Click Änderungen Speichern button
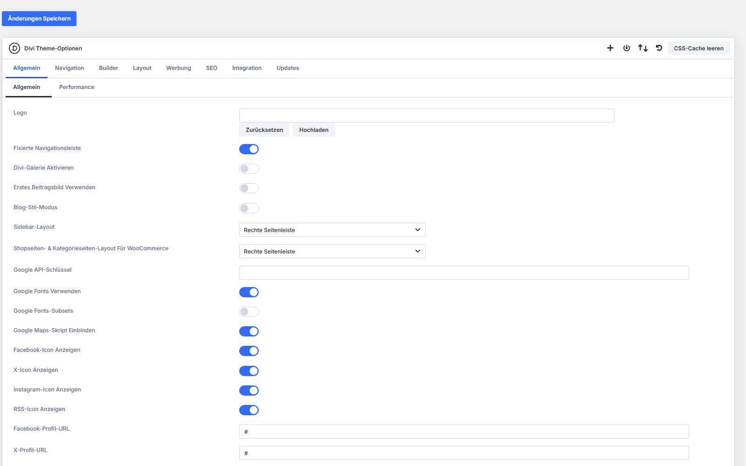The width and height of the screenshot is (746, 466). (39, 19)
